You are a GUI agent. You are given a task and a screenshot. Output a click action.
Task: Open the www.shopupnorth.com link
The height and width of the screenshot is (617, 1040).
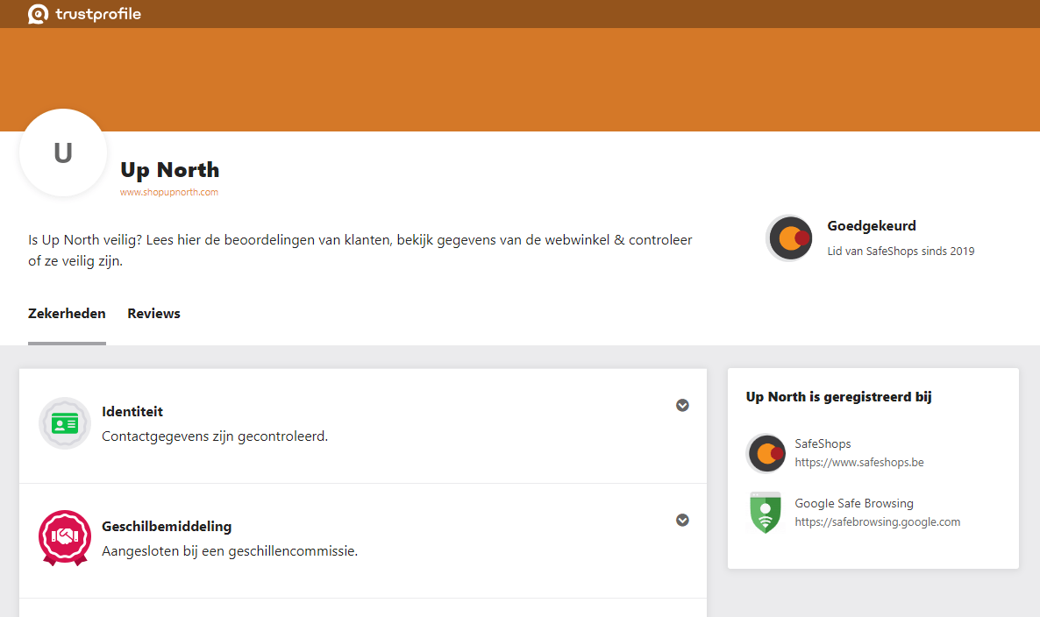click(x=169, y=192)
